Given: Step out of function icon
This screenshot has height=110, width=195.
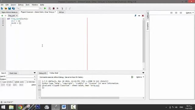Looking at the screenshot, I should click(x=70, y=8).
